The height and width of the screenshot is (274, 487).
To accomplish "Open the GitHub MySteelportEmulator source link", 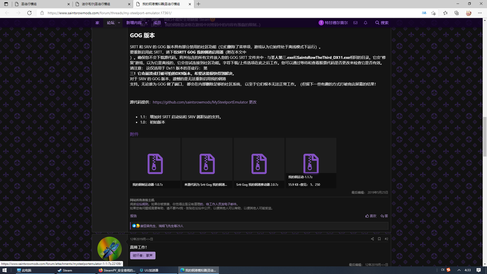I will click(x=200, y=102).
